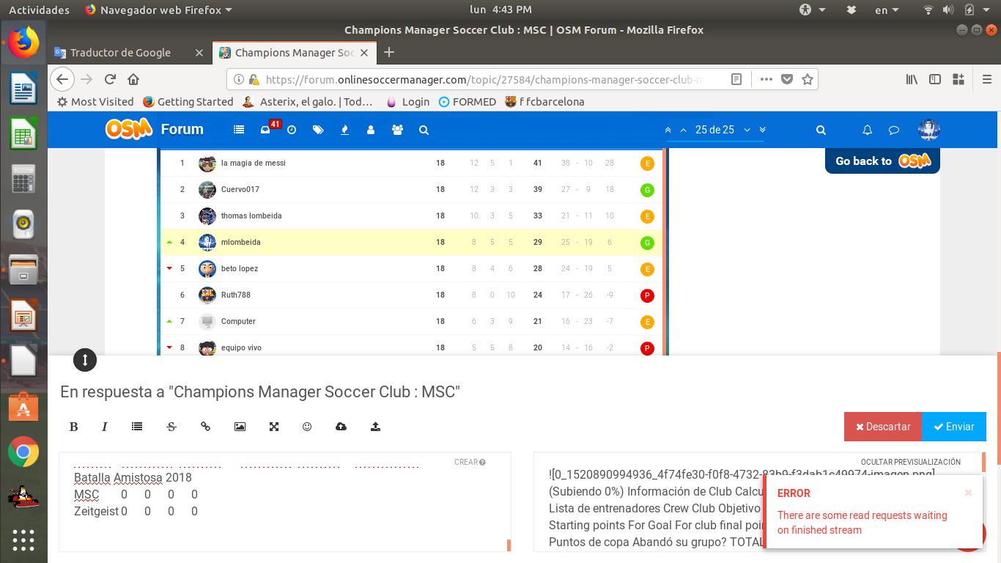This screenshot has height=563, width=1001.
Task: Apply italic formatting in composer
Action: click(105, 427)
